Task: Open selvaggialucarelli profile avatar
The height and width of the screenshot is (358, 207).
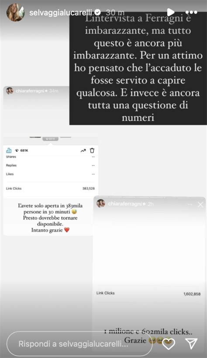Action: 16,13
